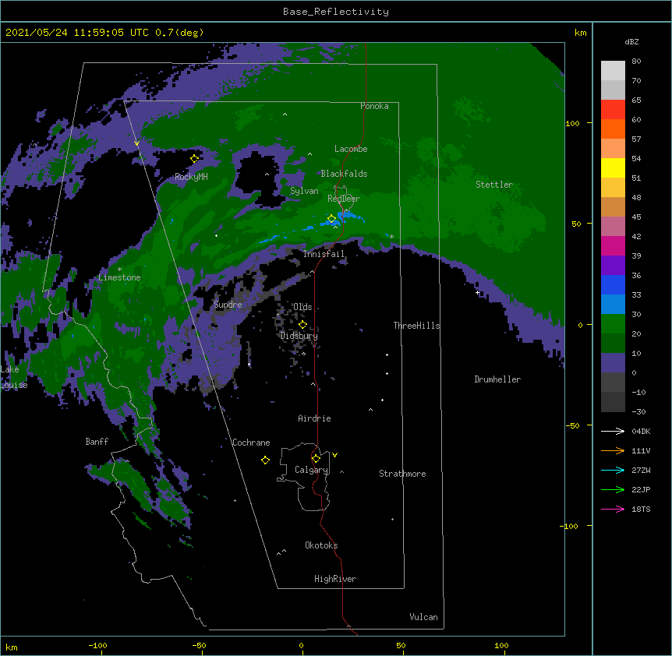The image size is (672, 656).
Task: Click the Airdrie city label
Action: click(315, 419)
